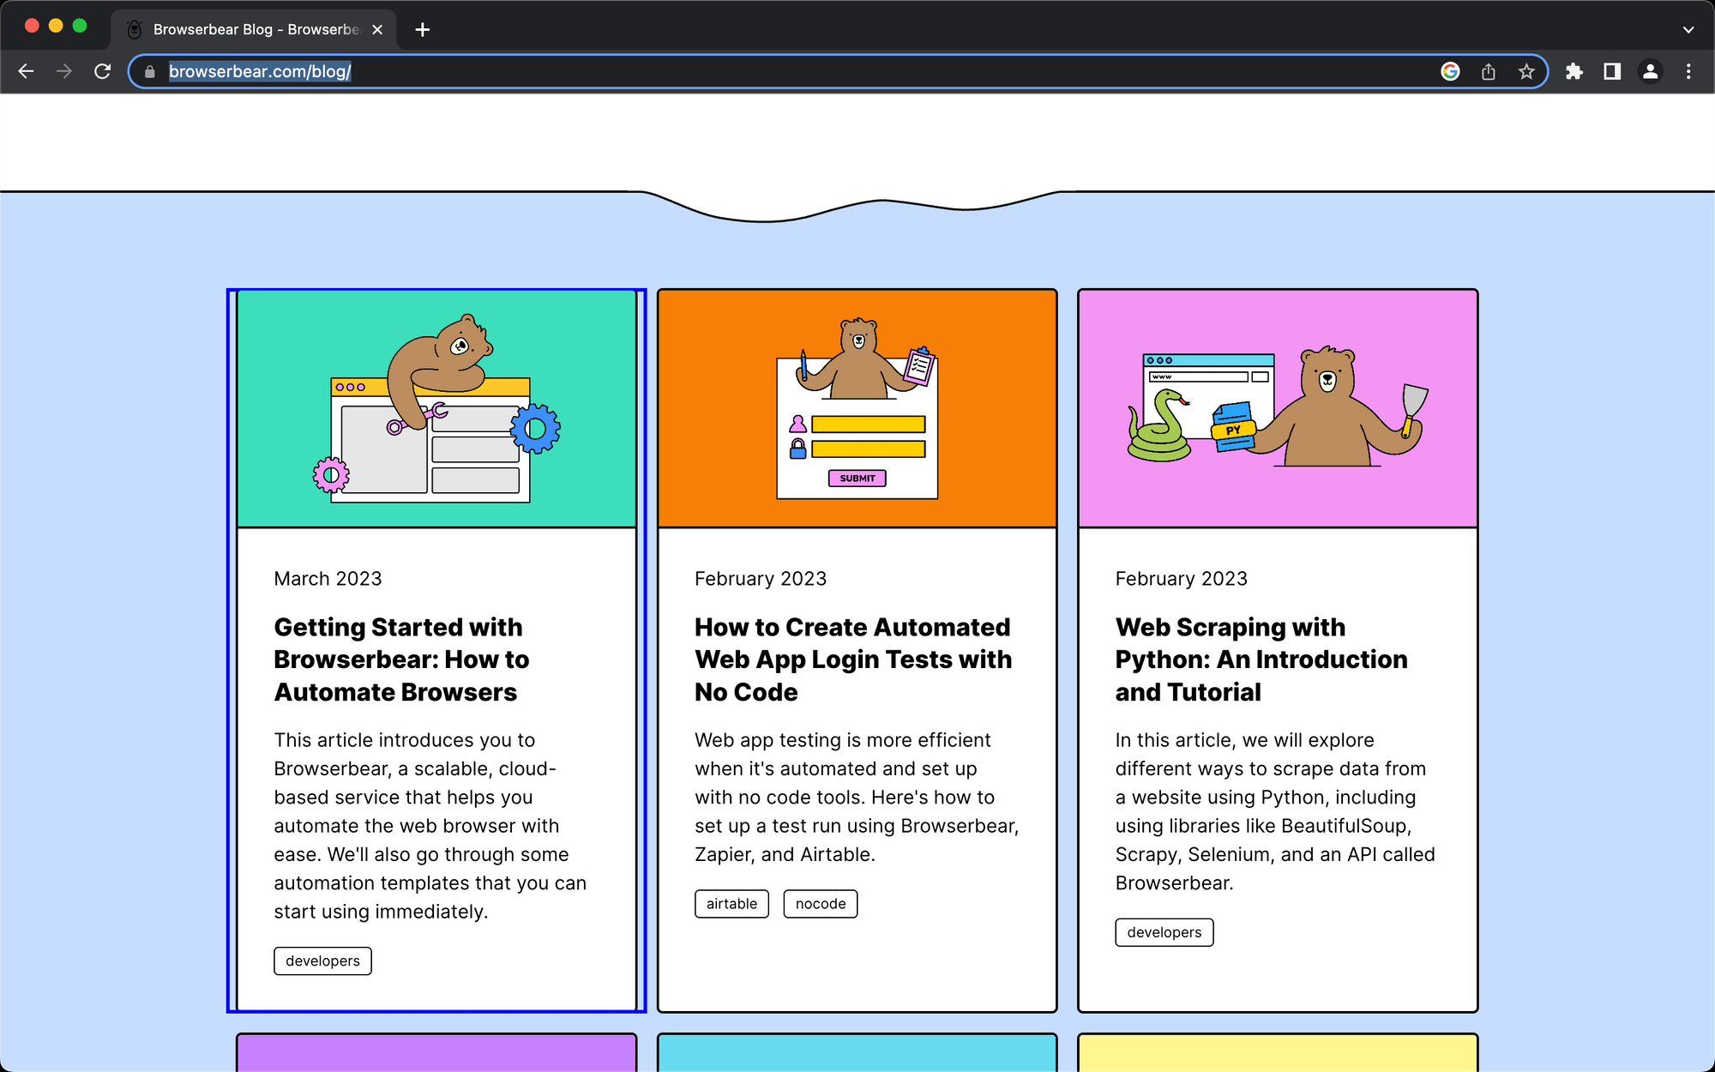Open the side panel icon
The image size is (1715, 1072).
click(x=1611, y=72)
